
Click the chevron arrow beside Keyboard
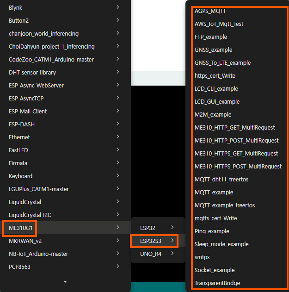pos(117,175)
